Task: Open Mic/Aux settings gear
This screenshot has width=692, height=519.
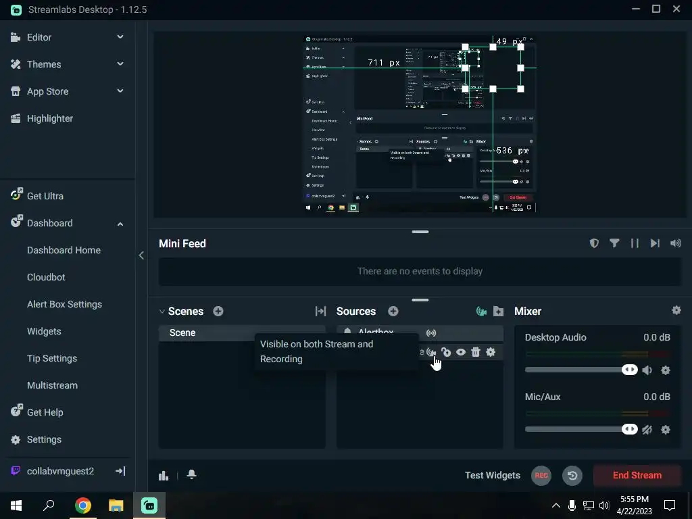Action: click(666, 429)
